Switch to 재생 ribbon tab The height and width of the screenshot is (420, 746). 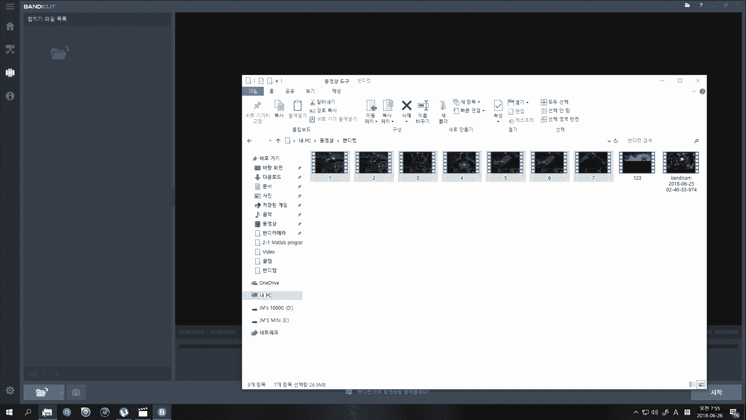point(336,91)
